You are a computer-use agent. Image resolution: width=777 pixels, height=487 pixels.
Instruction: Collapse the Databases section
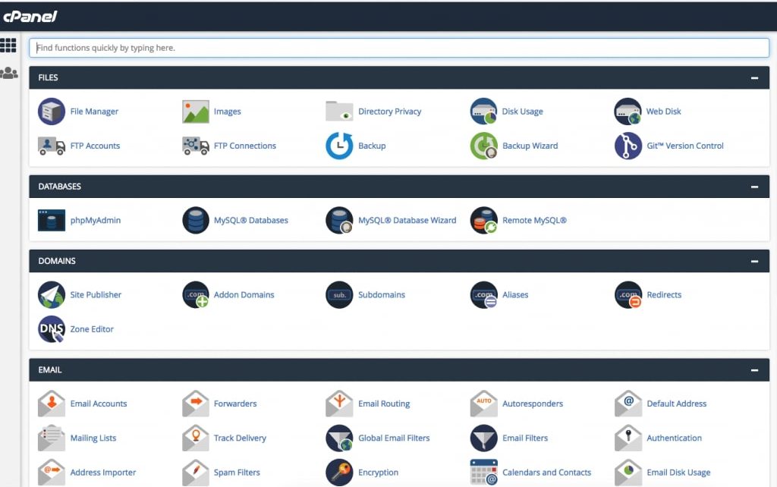point(754,187)
